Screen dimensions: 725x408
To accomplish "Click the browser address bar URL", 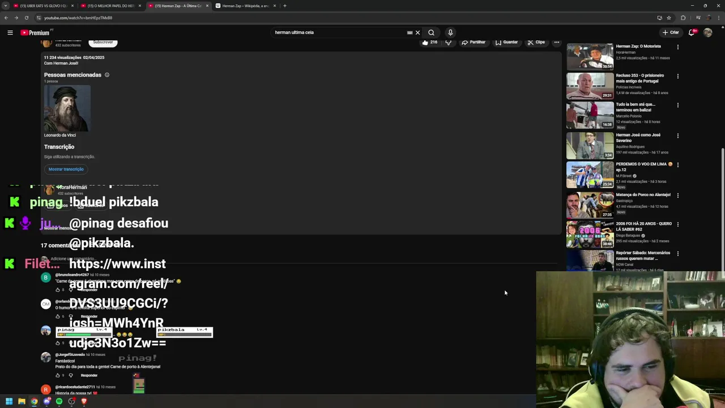I will click(78, 18).
